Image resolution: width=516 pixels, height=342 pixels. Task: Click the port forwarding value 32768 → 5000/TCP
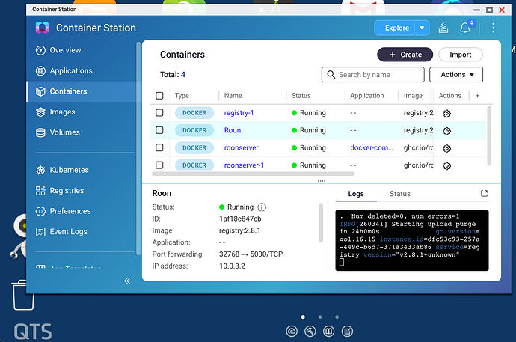(x=251, y=254)
